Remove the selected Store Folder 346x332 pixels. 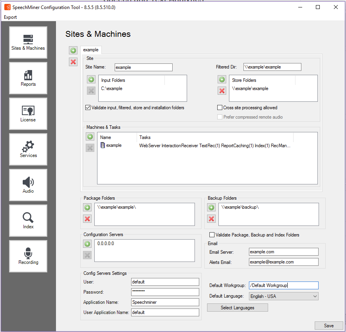click(x=222, y=91)
